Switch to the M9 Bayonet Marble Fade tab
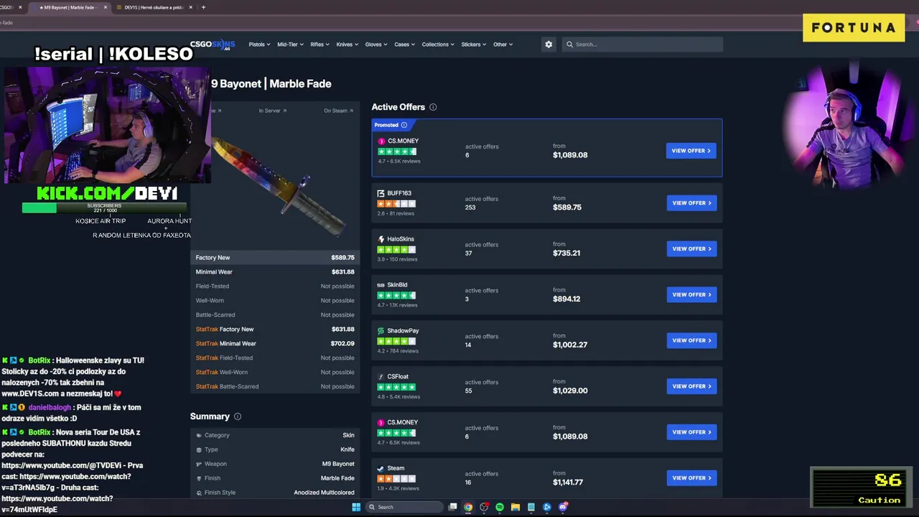 tap(70, 7)
